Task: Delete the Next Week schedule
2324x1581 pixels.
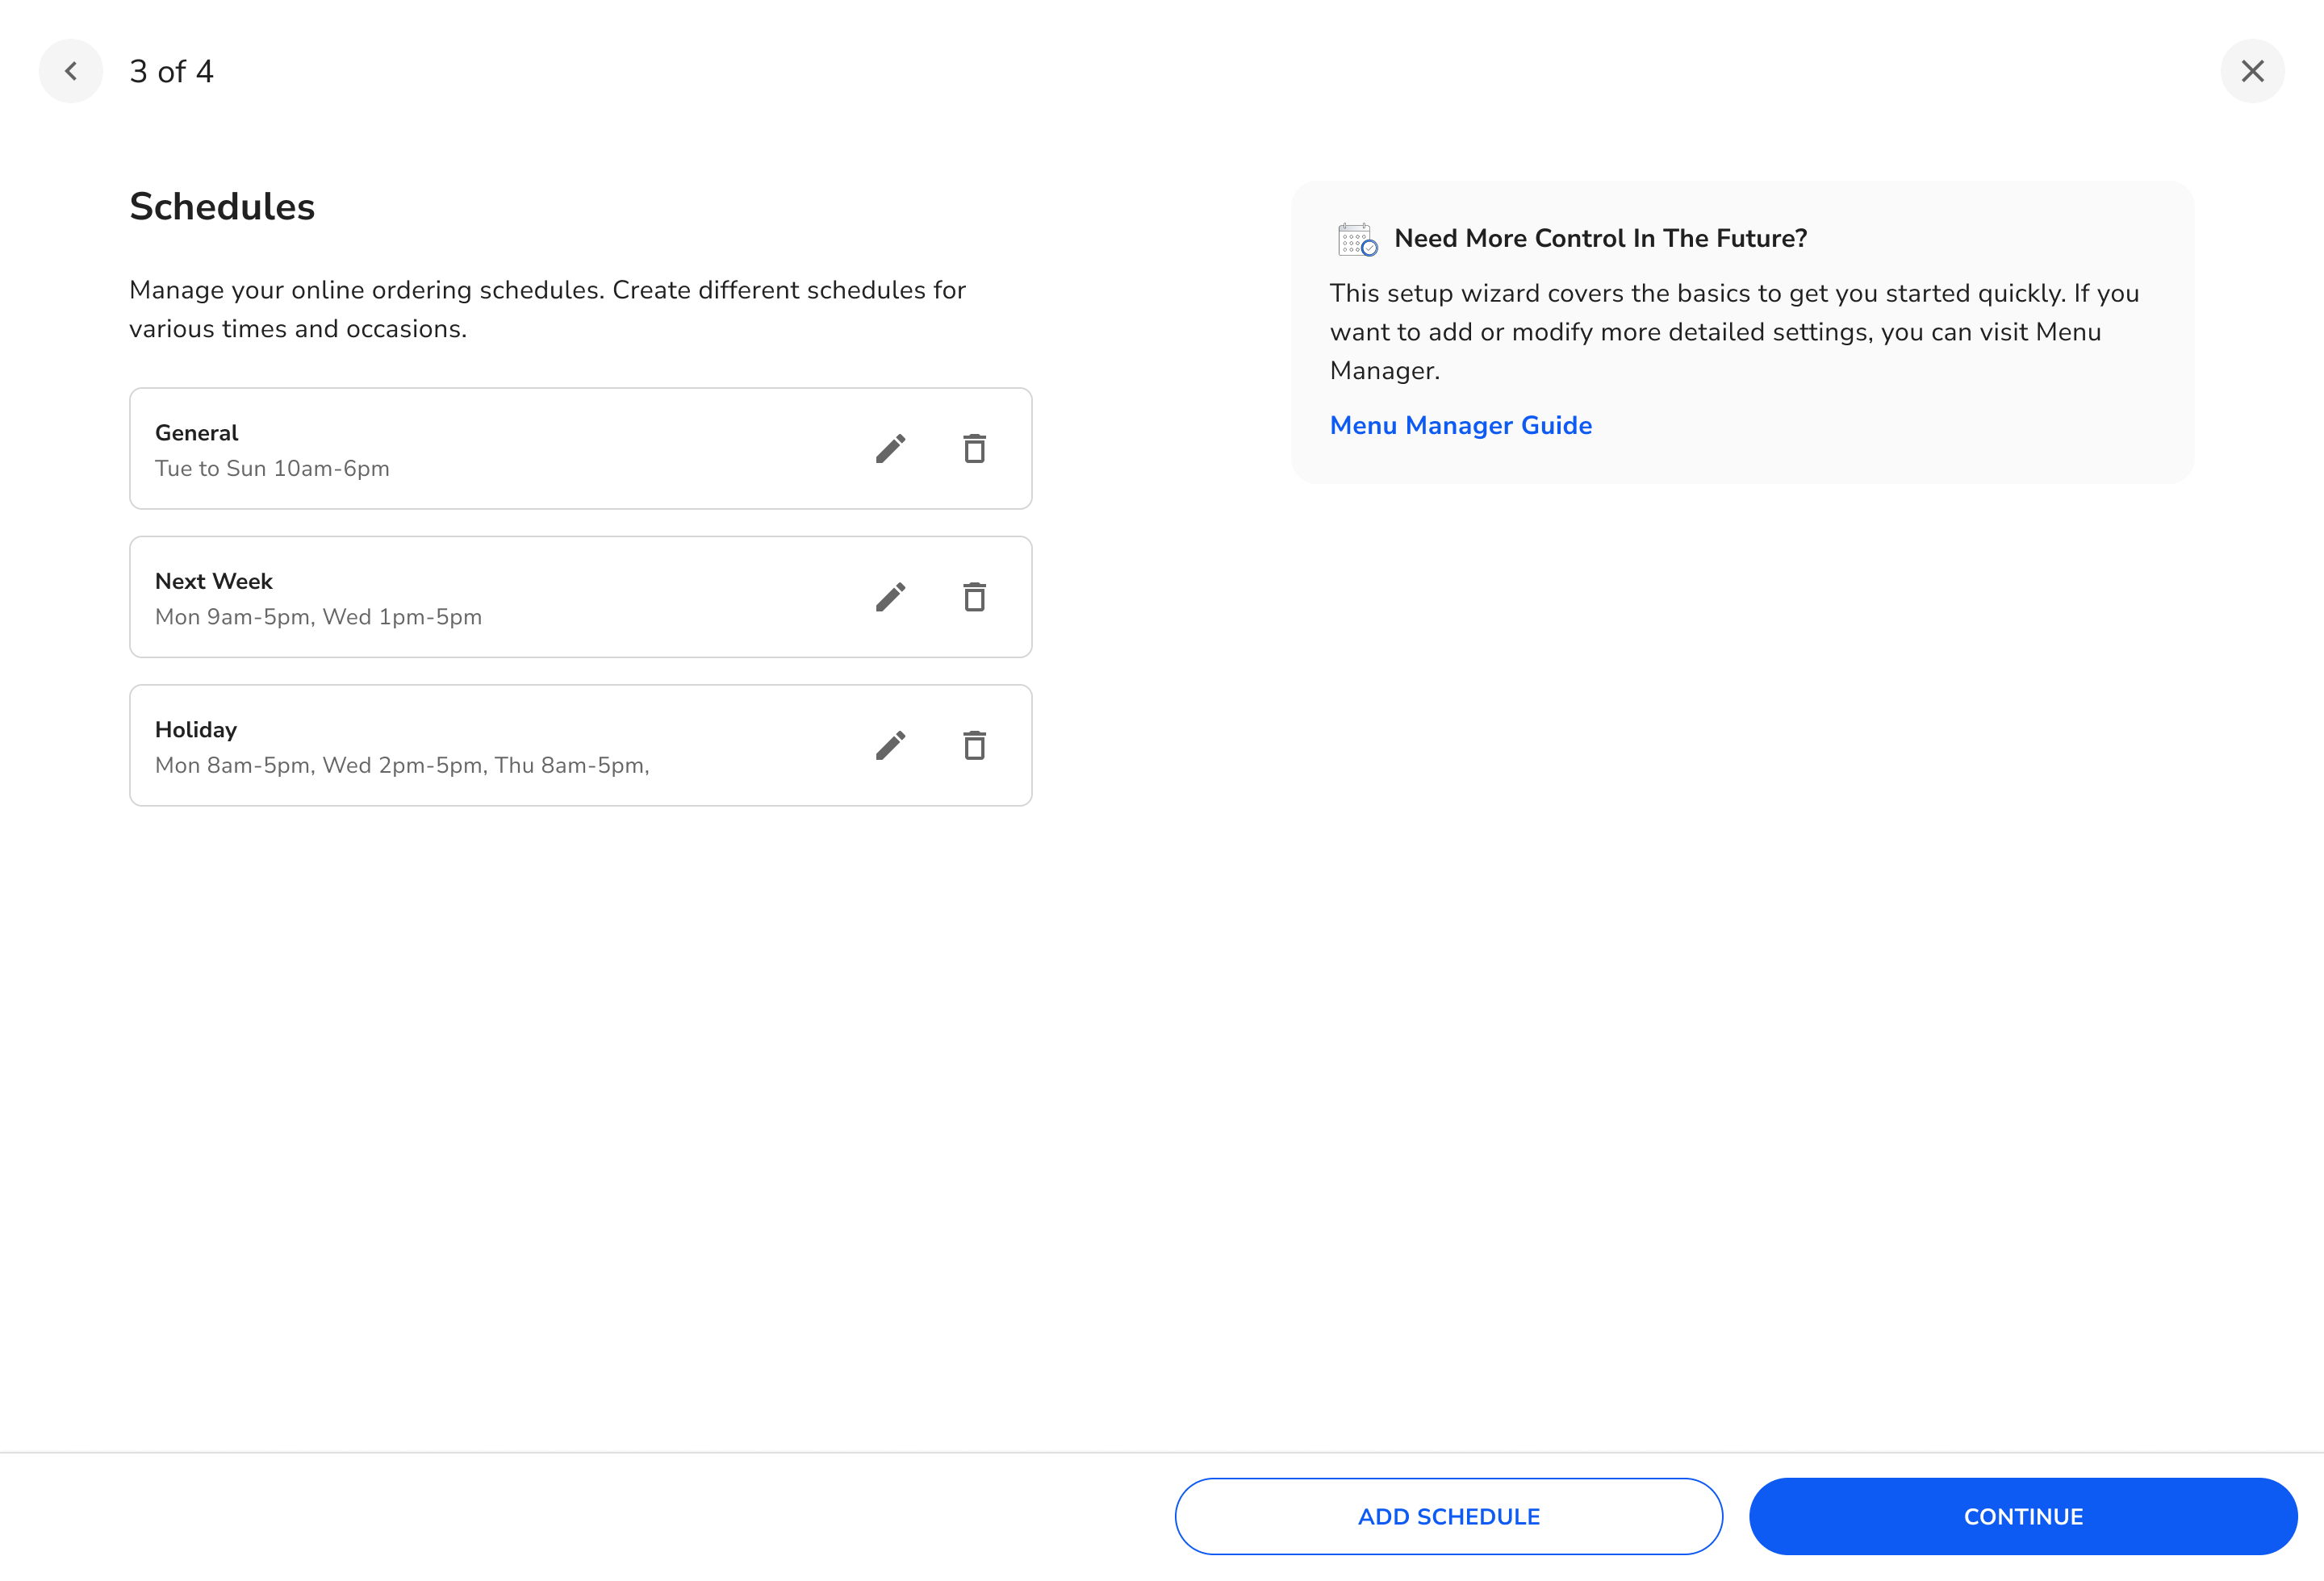Action: [x=975, y=597]
